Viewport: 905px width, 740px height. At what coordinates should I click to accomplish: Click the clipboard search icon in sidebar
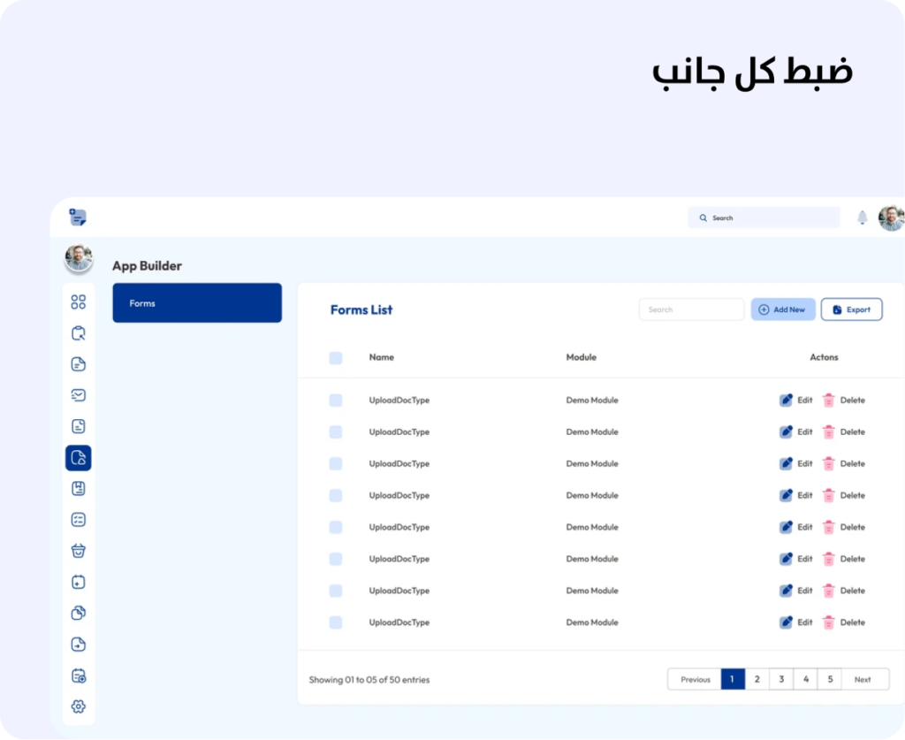click(78, 333)
